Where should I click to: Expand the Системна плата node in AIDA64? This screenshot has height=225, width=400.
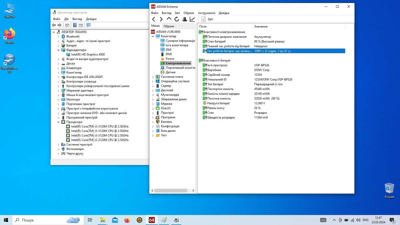pos(153,77)
